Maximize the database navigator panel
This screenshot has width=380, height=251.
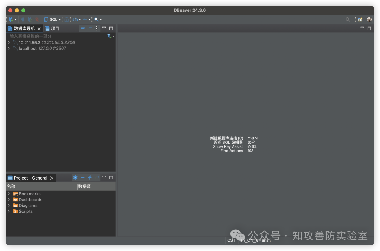pos(111,29)
